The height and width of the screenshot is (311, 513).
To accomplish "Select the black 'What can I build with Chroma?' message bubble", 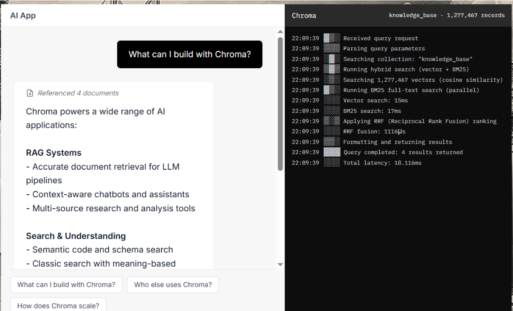I will tap(190, 54).
